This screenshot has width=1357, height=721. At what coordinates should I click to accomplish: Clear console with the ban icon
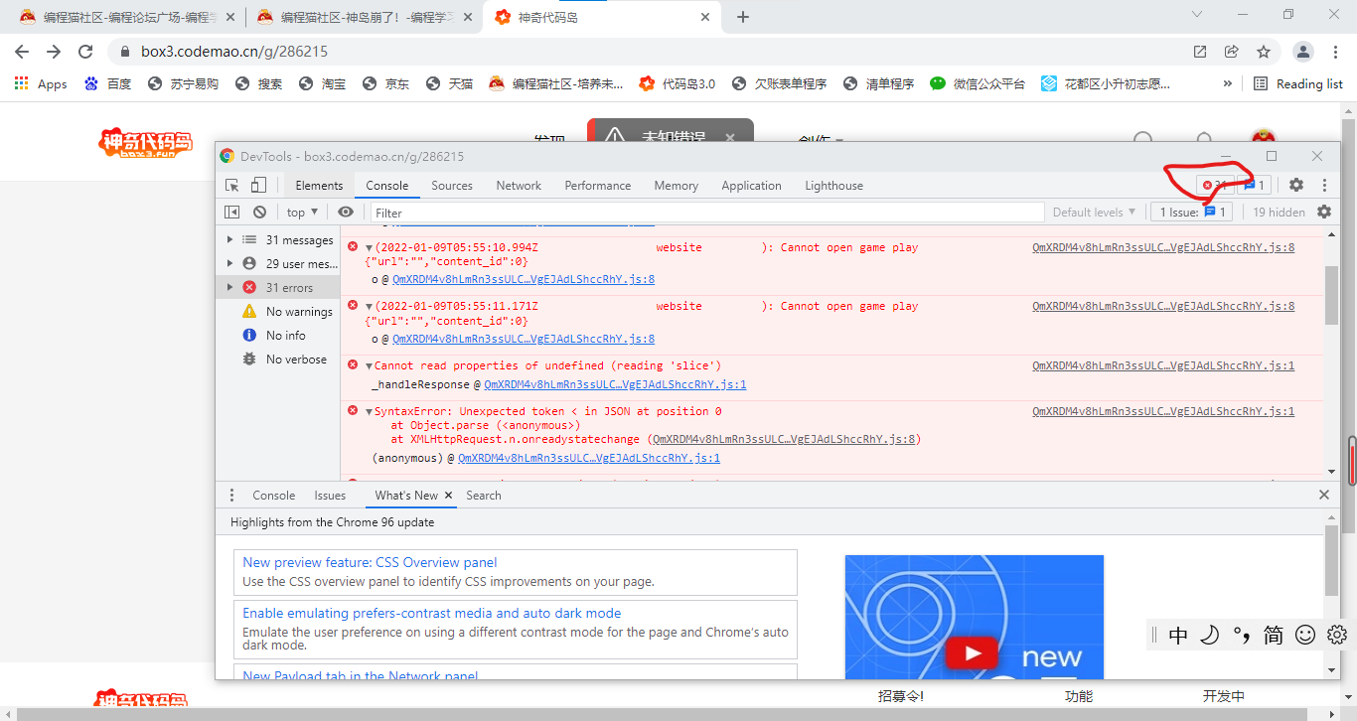coord(259,212)
